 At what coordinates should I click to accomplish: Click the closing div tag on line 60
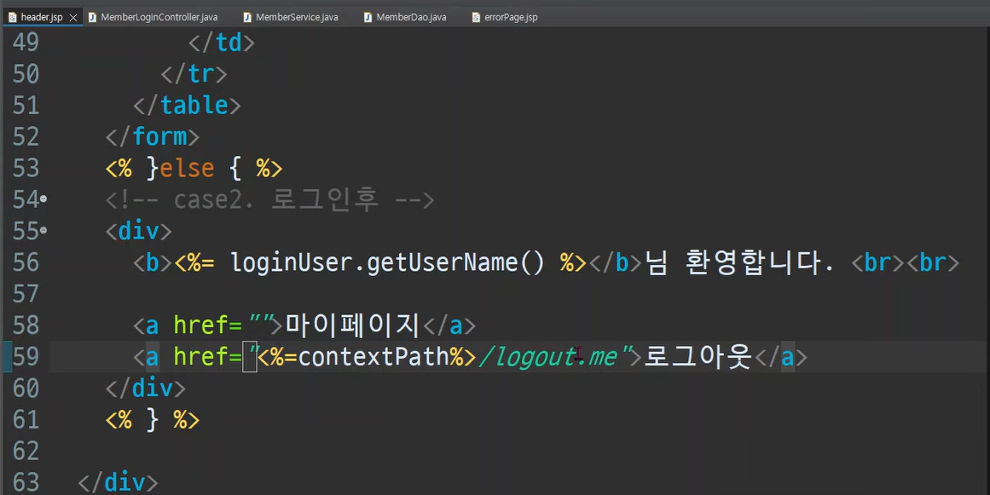point(145,389)
